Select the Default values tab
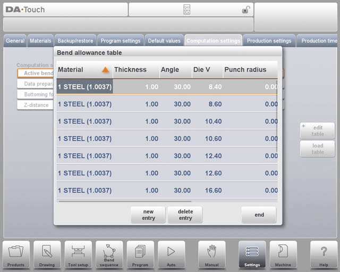Screen dimensions: 340x272 (164, 41)
